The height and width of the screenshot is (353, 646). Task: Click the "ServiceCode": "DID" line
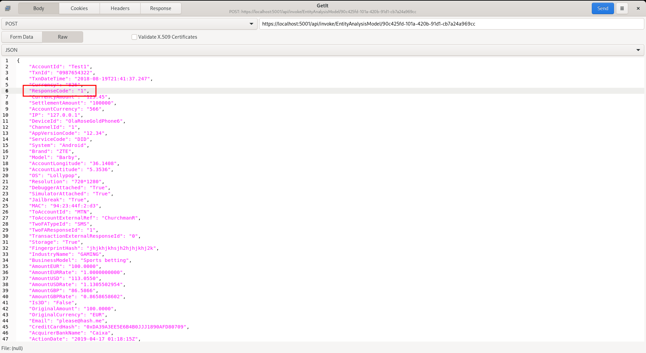(x=61, y=139)
